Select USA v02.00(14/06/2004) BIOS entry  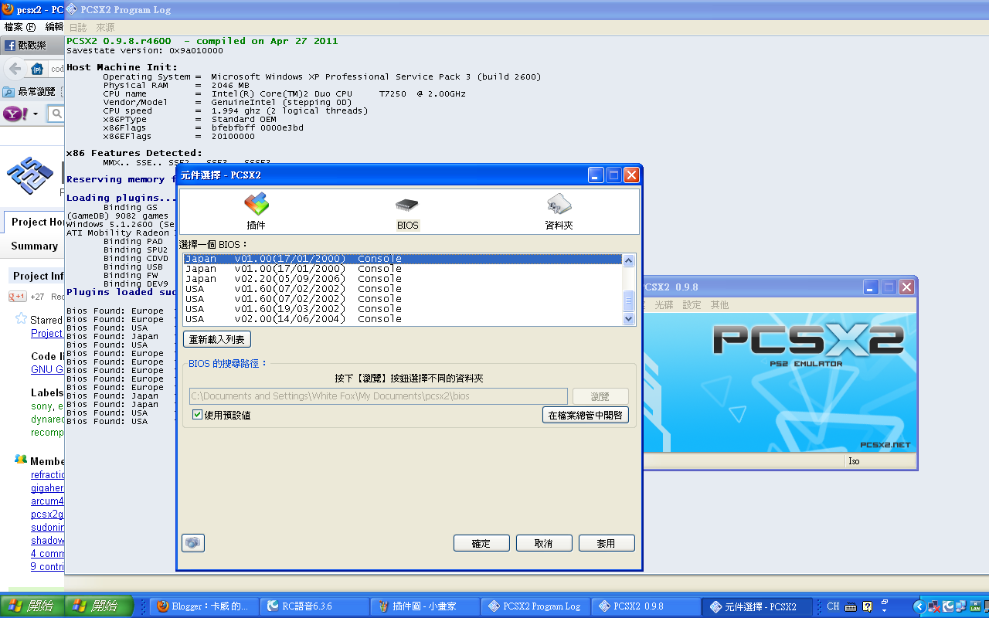[403, 319]
